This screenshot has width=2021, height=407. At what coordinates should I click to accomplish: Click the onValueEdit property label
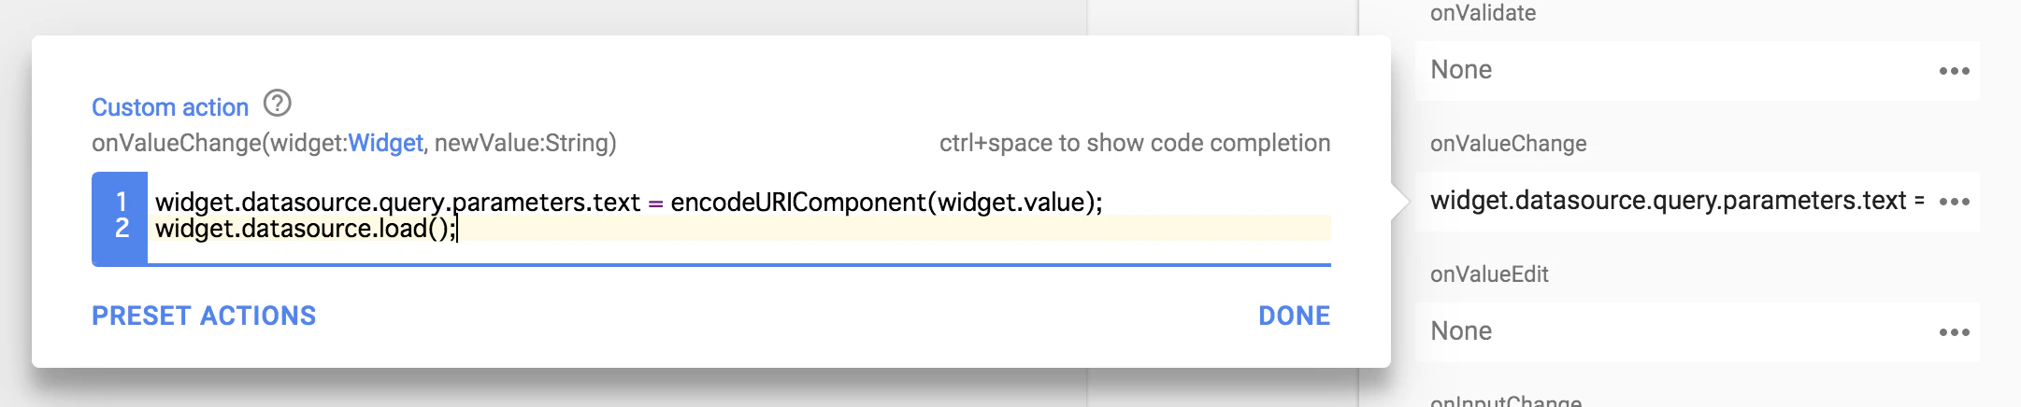[1489, 274]
